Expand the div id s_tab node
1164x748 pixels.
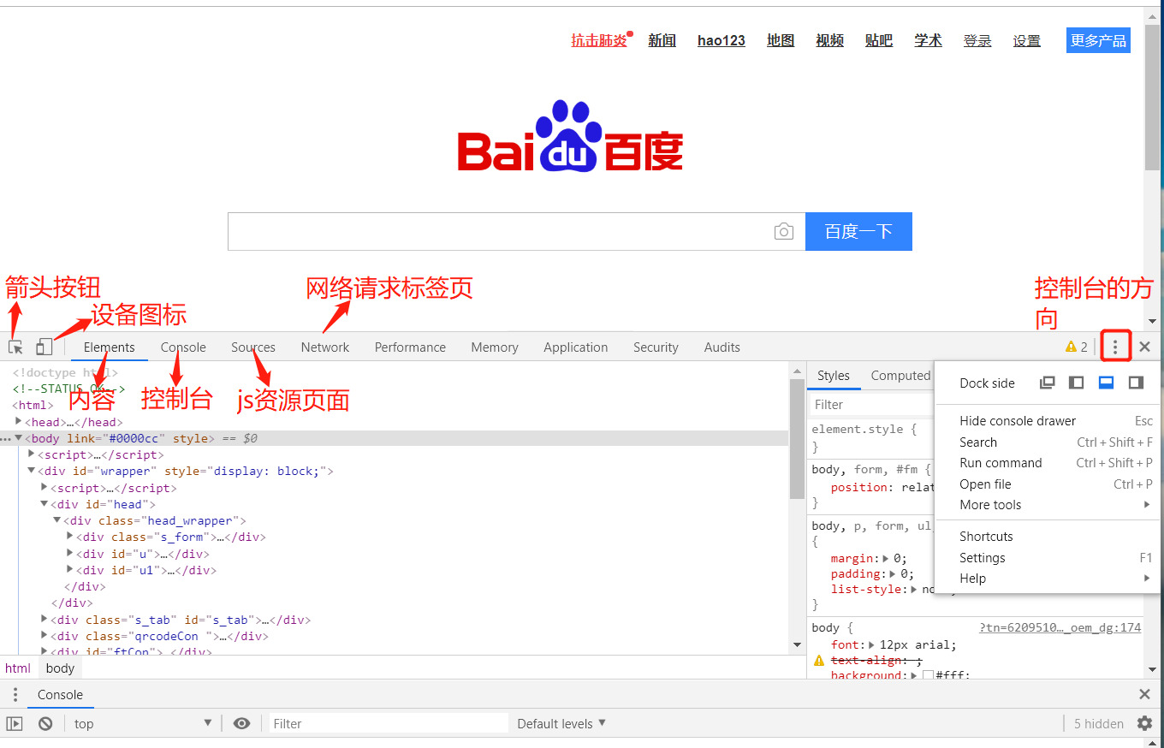tap(45, 620)
